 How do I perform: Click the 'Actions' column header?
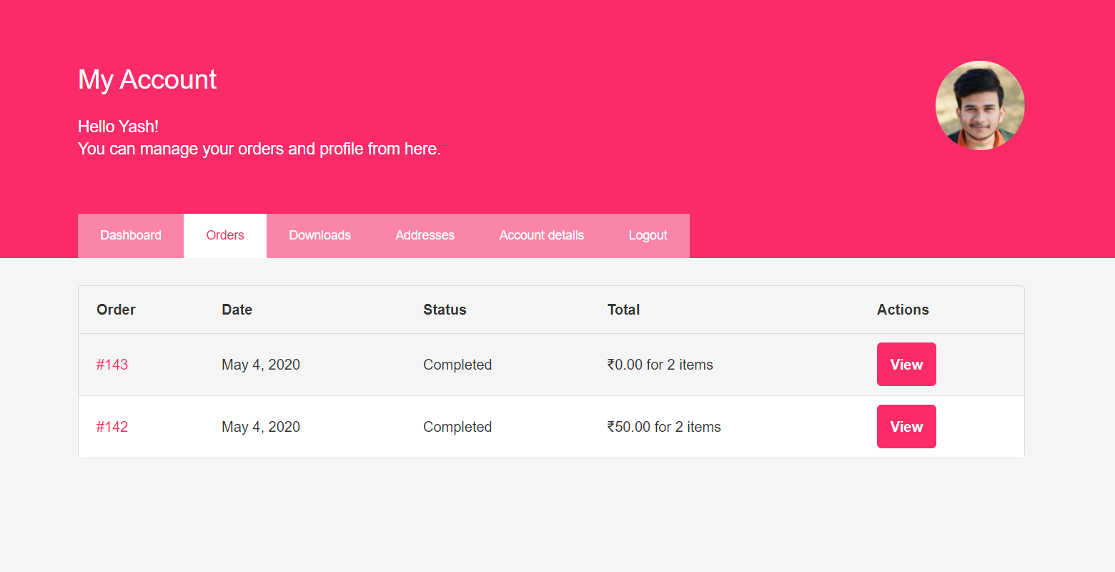point(903,310)
